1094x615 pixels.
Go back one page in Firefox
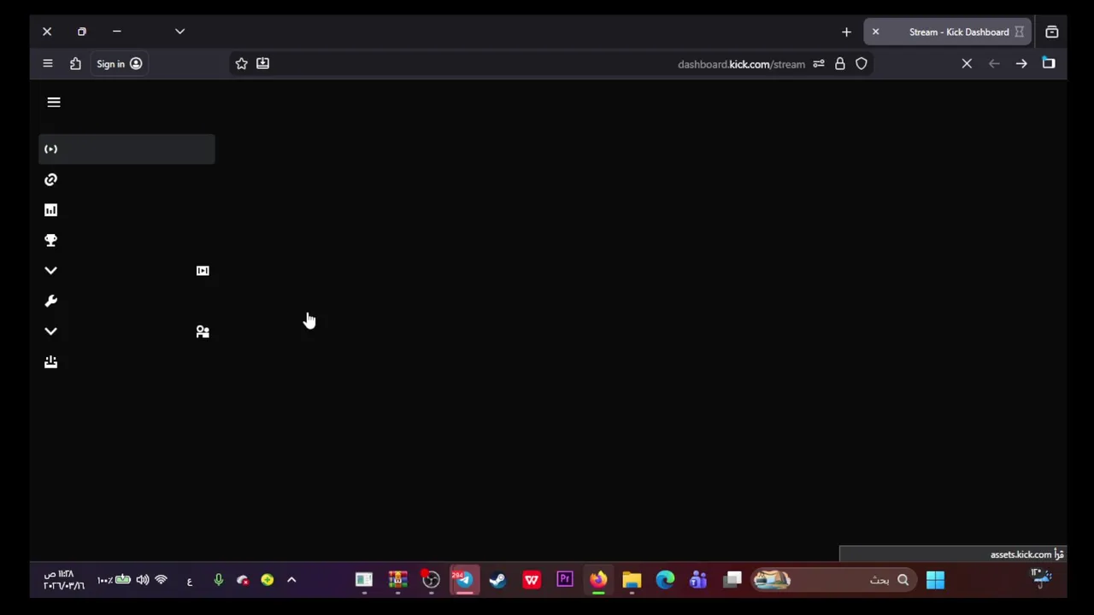(x=1021, y=64)
